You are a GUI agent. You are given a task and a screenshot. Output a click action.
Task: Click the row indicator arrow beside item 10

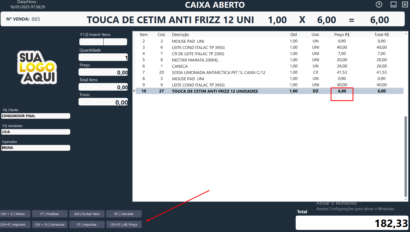pos(134,91)
